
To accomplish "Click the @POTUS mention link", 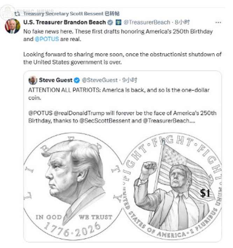I will pos(47,39).
